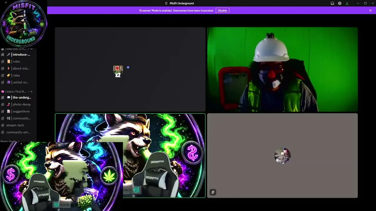This screenshot has height=211, width=376.
Task: Click the emoji beside photo-dump
Action: [9, 104]
